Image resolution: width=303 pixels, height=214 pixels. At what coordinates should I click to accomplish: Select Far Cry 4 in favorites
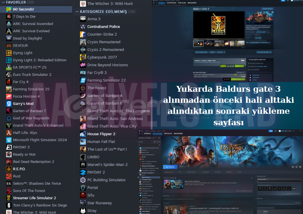(21, 82)
